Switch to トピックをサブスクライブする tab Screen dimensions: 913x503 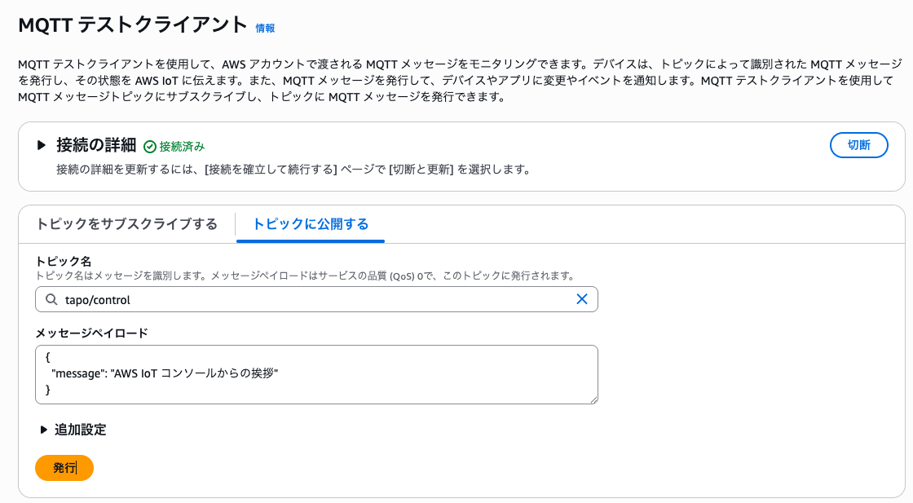126,224
